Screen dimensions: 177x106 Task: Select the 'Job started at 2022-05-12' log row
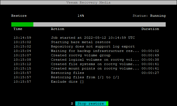click(86, 38)
